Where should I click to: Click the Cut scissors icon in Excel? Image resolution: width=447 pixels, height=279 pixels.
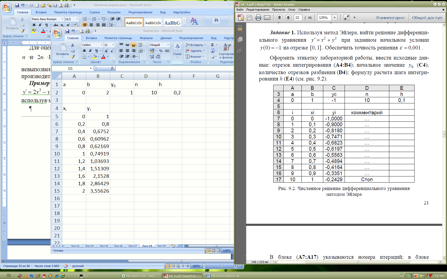coord(72,45)
